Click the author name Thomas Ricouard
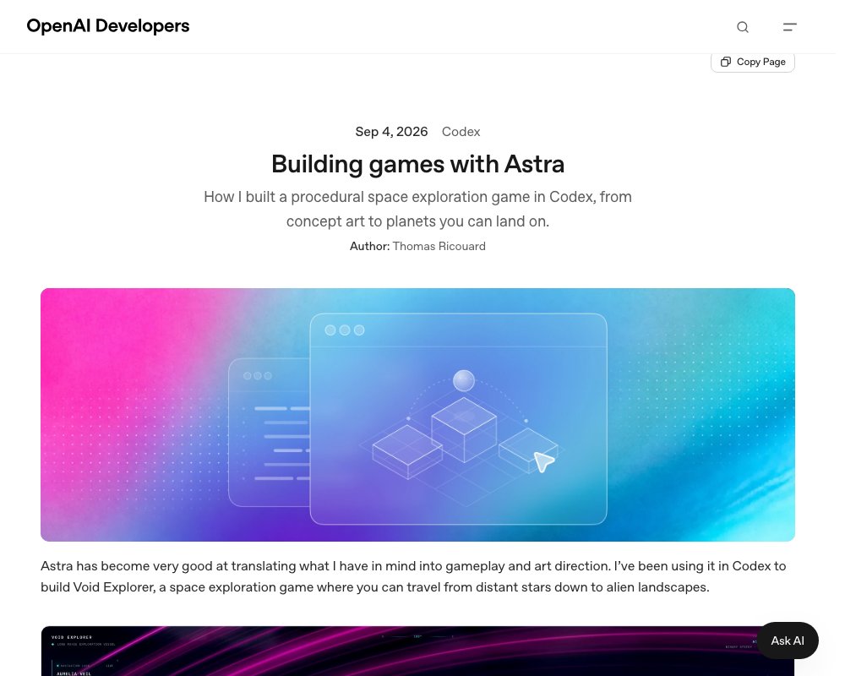The width and height of the screenshot is (845, 676). (x=439, y=247)
